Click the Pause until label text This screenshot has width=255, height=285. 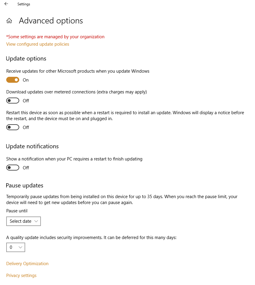[x=17, y=211]
